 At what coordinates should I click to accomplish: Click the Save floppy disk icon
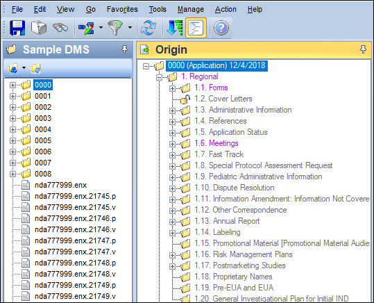(x=17, y=28)
